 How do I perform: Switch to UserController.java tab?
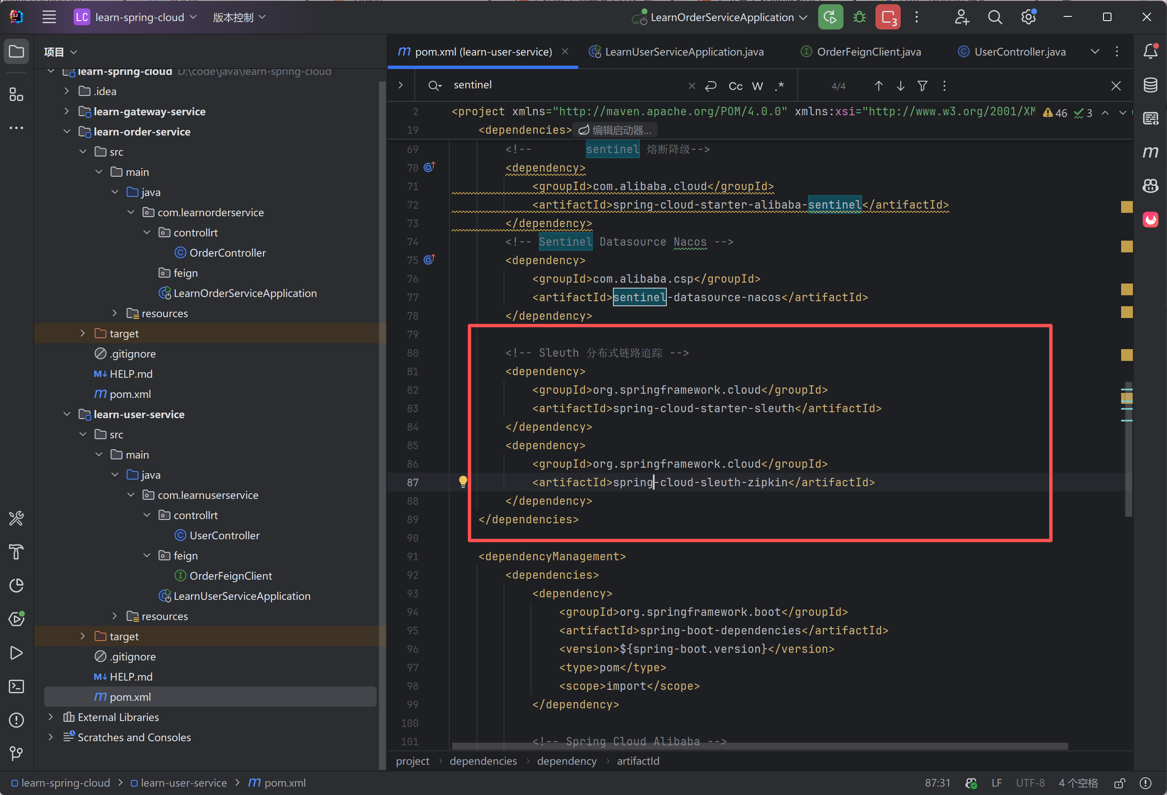pyautogui.click(x=1012, y=52)
